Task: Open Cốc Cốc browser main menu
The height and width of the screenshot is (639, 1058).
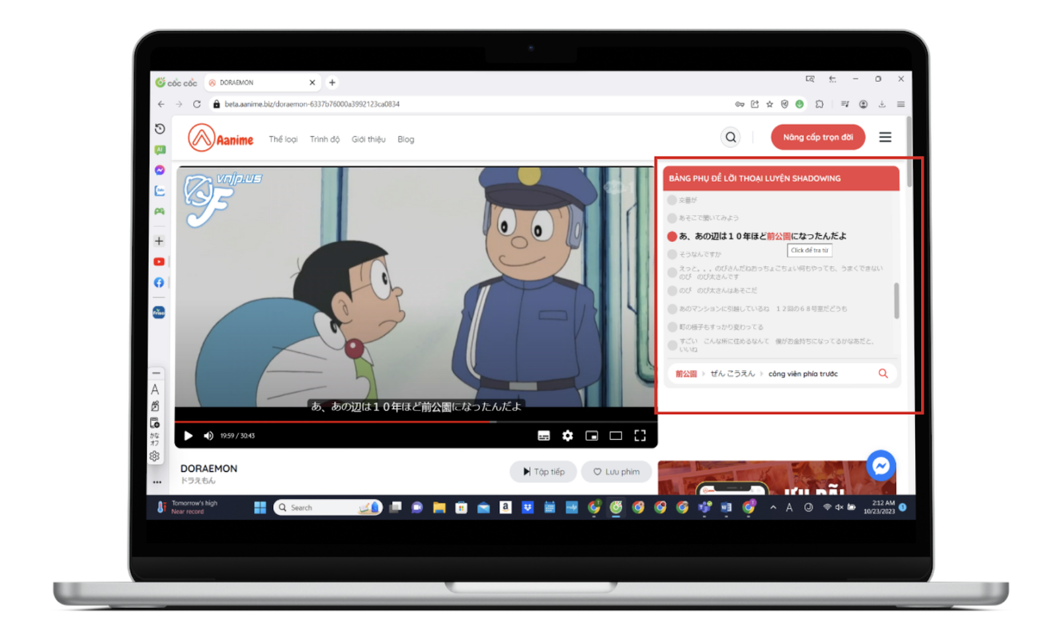Action: click(x=901, y=104)
